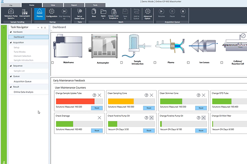The width and height of the screenshot is (247, 164).
Task: Switch to the View tab
Action: (53, 5)
